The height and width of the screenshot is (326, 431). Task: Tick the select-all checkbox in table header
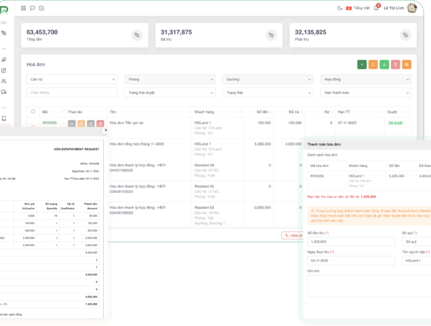click(33, 111)
